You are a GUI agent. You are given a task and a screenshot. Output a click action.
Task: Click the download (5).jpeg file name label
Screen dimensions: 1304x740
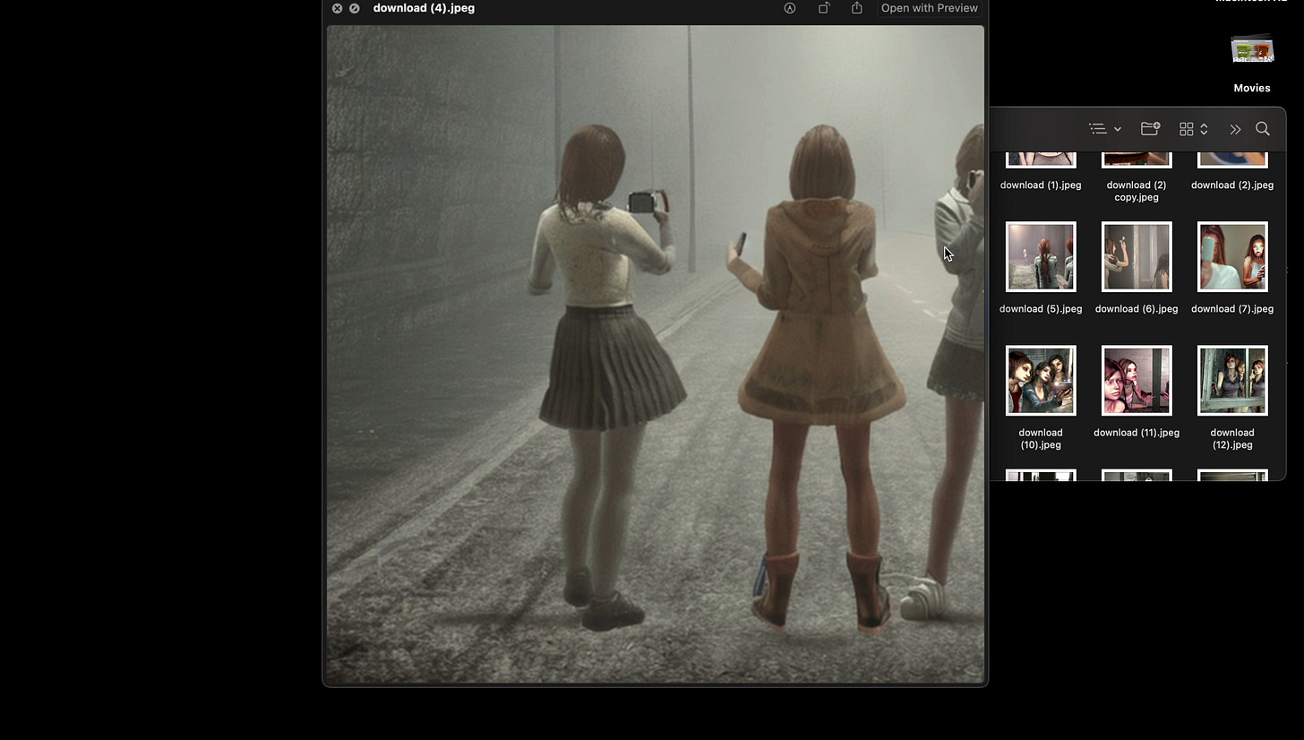tap(1041, 308)
